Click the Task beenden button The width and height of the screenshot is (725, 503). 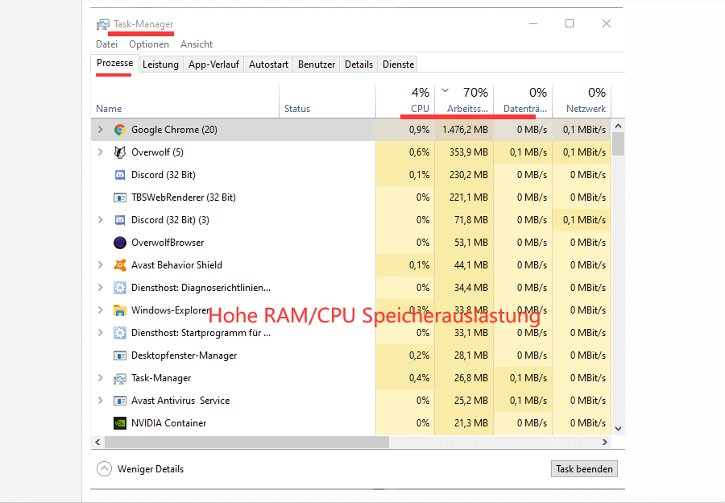[x=583, y=468]
